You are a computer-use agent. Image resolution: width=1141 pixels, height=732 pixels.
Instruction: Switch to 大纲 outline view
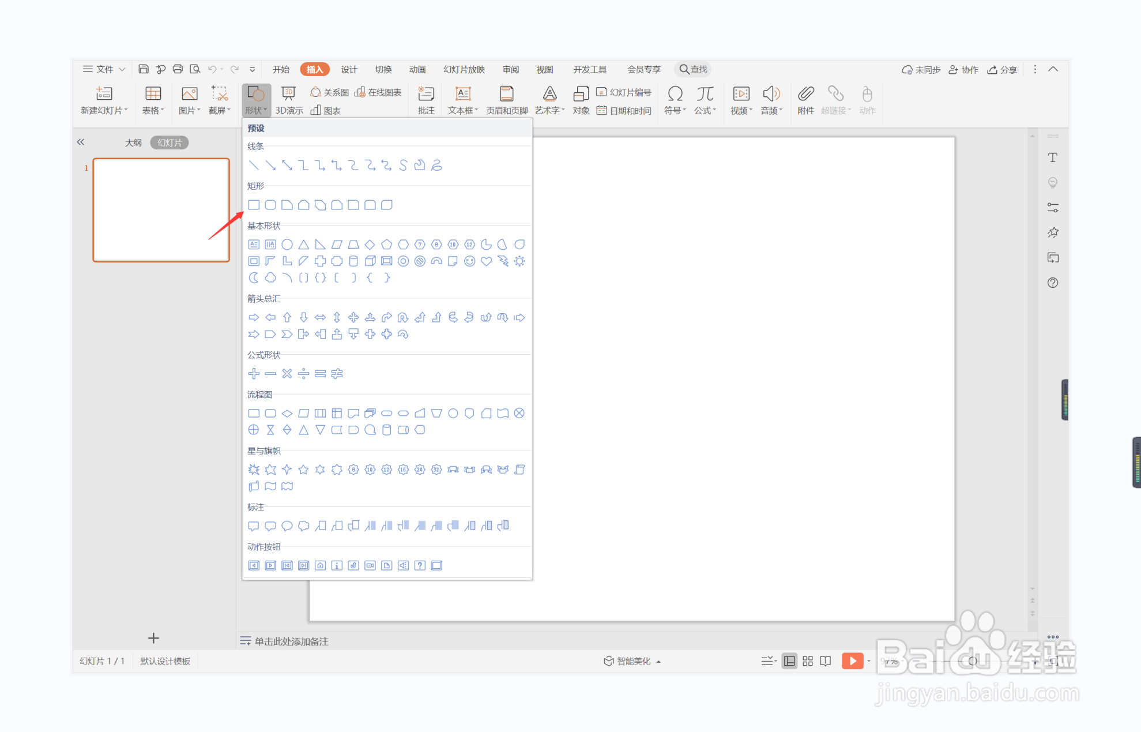133,142
